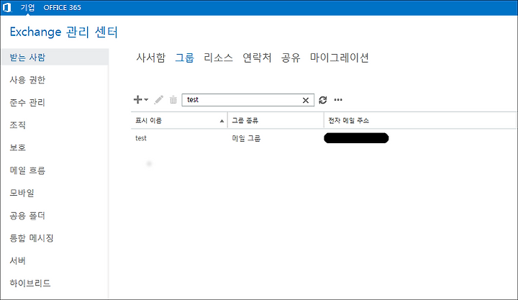The height and width of the screenshot is (300, 518).
Task: Open 메일 흐름 in the sidebar
Action: [27, 171]
